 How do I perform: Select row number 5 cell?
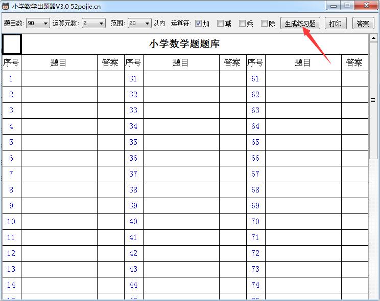(12, 142)
